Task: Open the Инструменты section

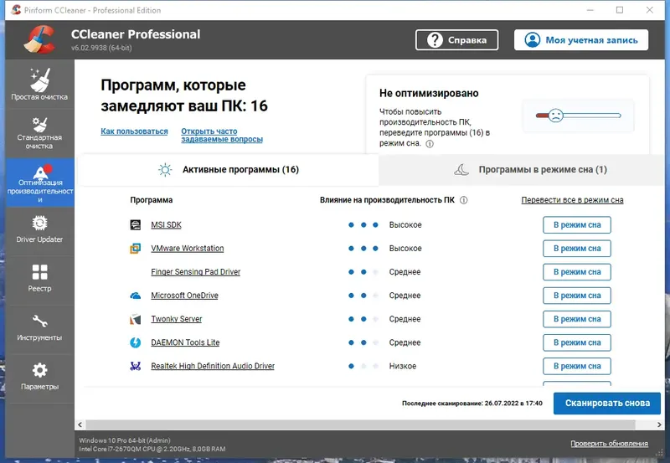Action: point(39,329)
